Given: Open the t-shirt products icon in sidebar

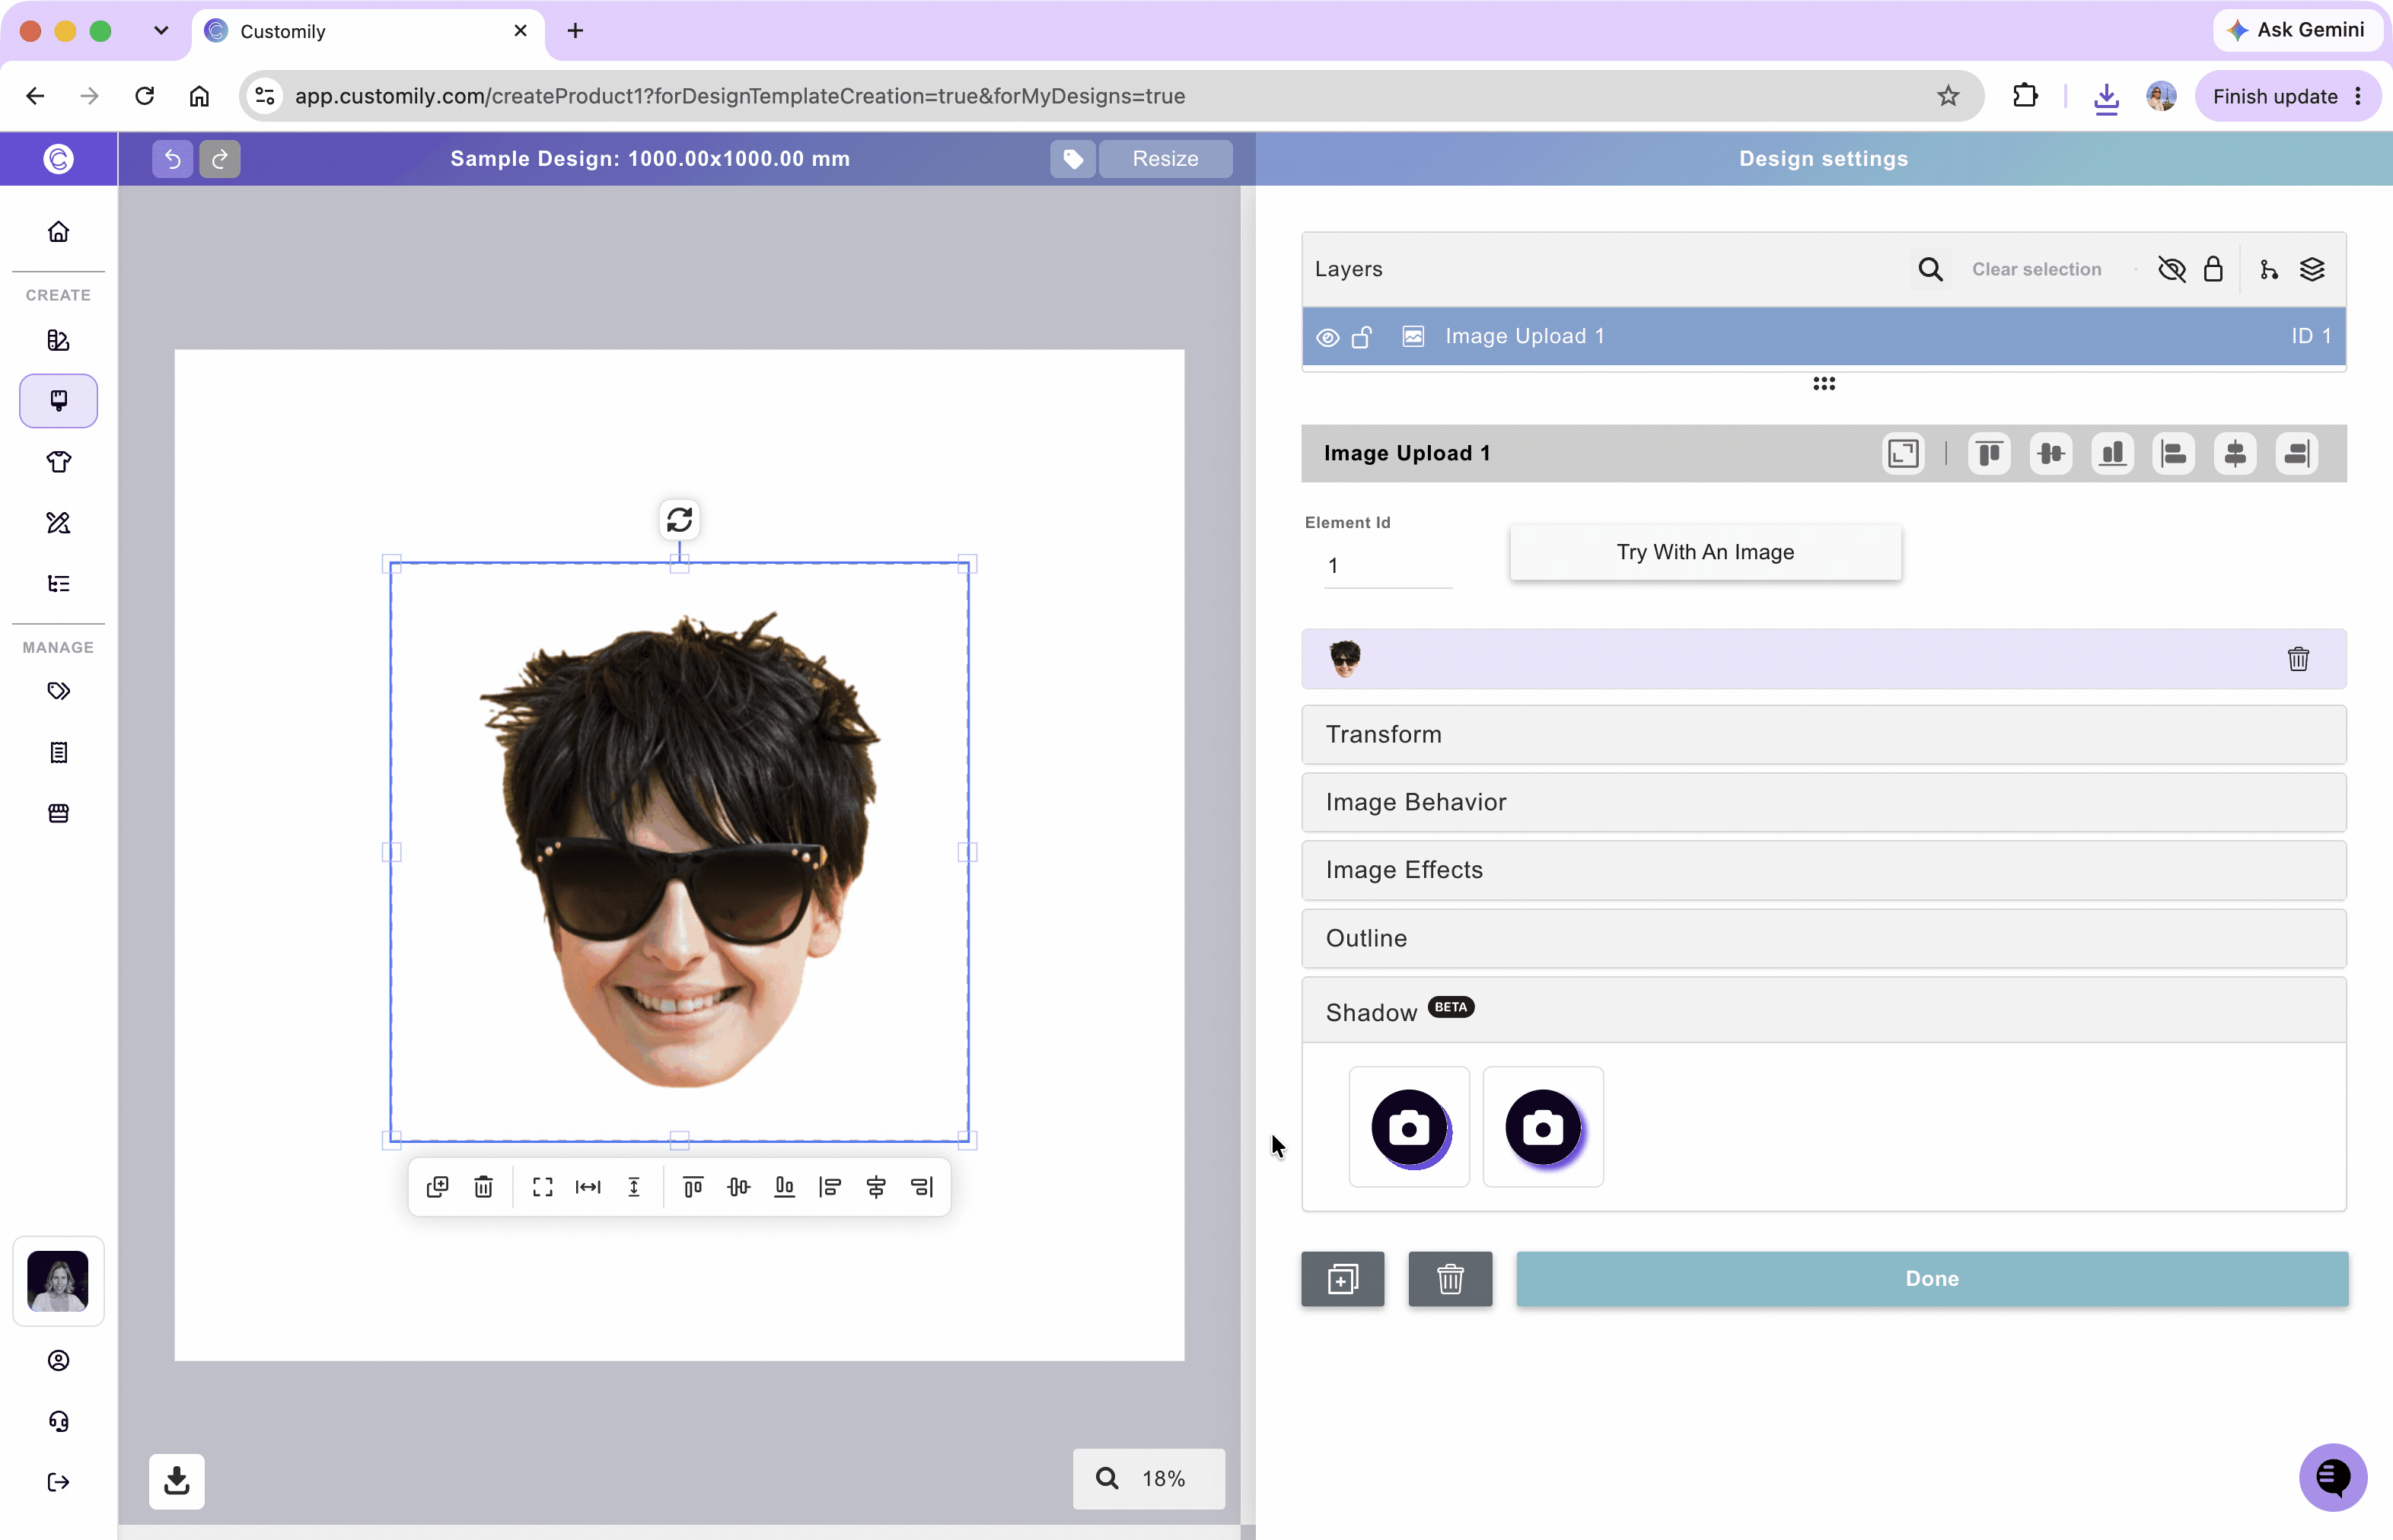Looking at the screenshot, I should [58, 462].
